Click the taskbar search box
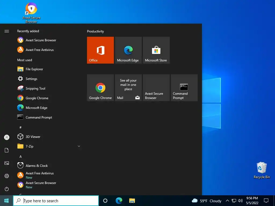 pyautogui.click(x=56, y=201)
